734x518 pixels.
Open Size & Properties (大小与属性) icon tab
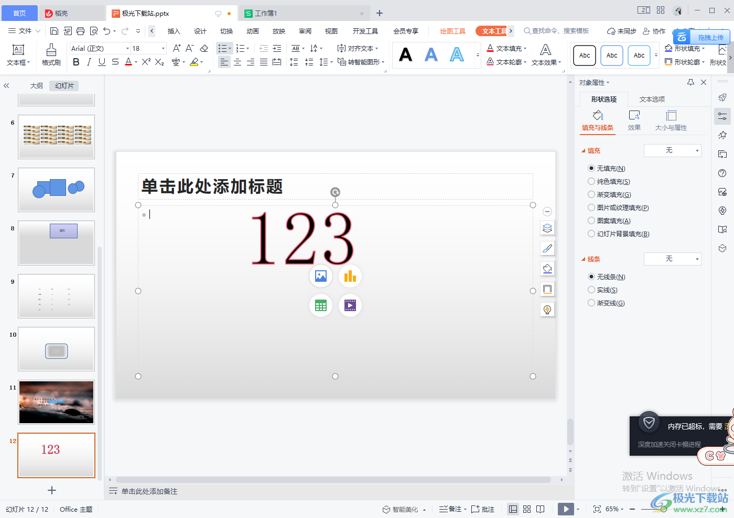[671, 120]
